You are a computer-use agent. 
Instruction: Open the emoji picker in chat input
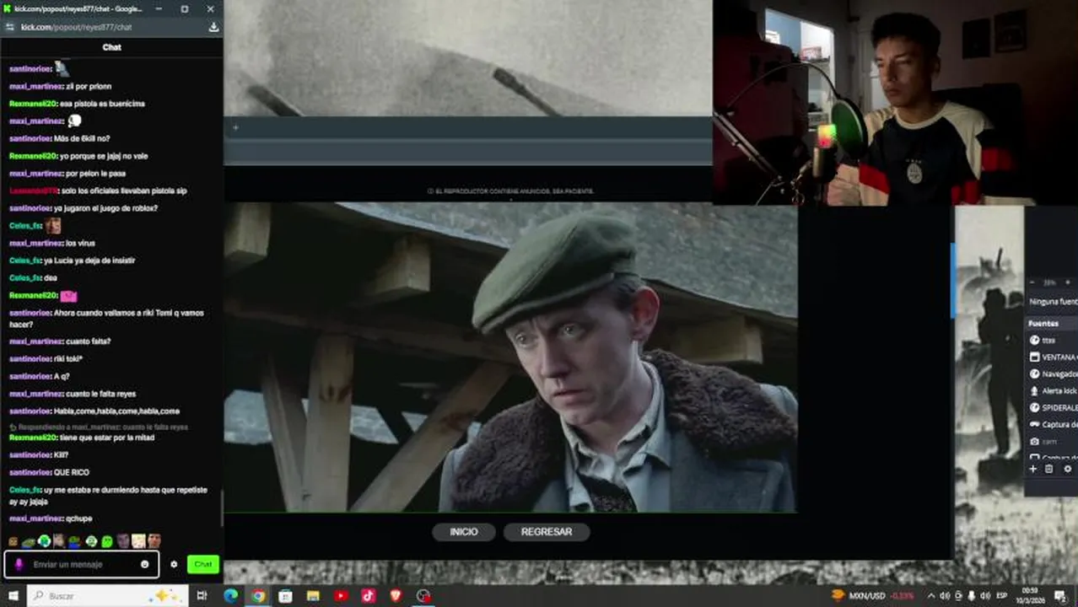pos(145,564)
